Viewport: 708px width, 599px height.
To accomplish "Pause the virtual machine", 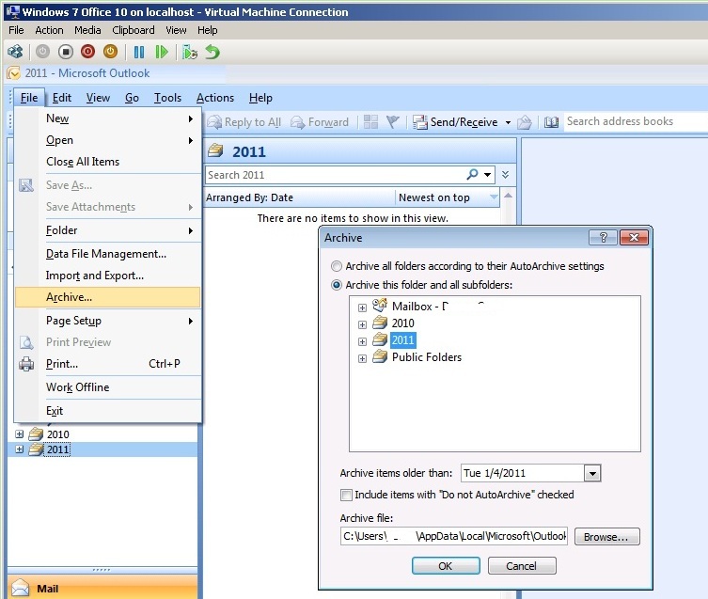I will (x=139, y=53).
